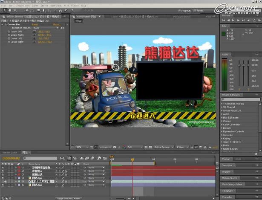Toggle loop option in Preview panel
The height and width of the screenshot is (200, 262).
pyautogui.click(x=254, y=20)
